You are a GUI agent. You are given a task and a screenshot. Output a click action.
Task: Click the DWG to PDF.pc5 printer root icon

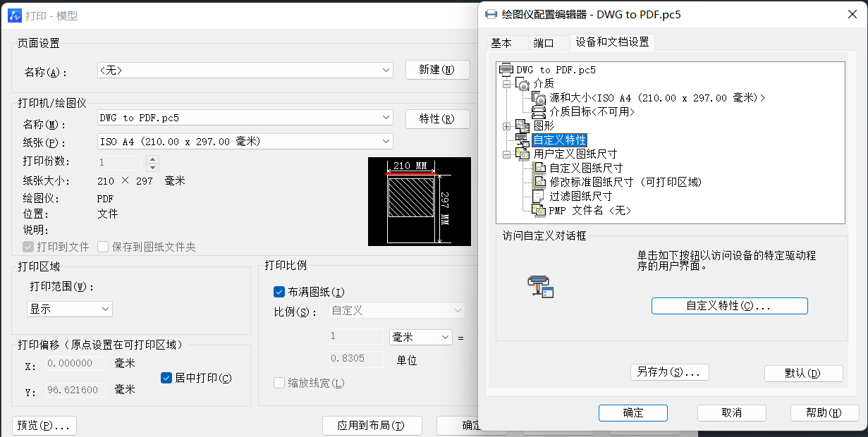[x=506, y=70]
